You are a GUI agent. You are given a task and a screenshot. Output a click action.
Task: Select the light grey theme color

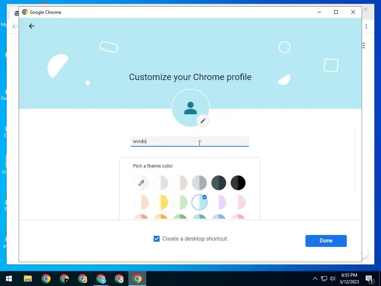pyautogui.click(x=161, y=182)
